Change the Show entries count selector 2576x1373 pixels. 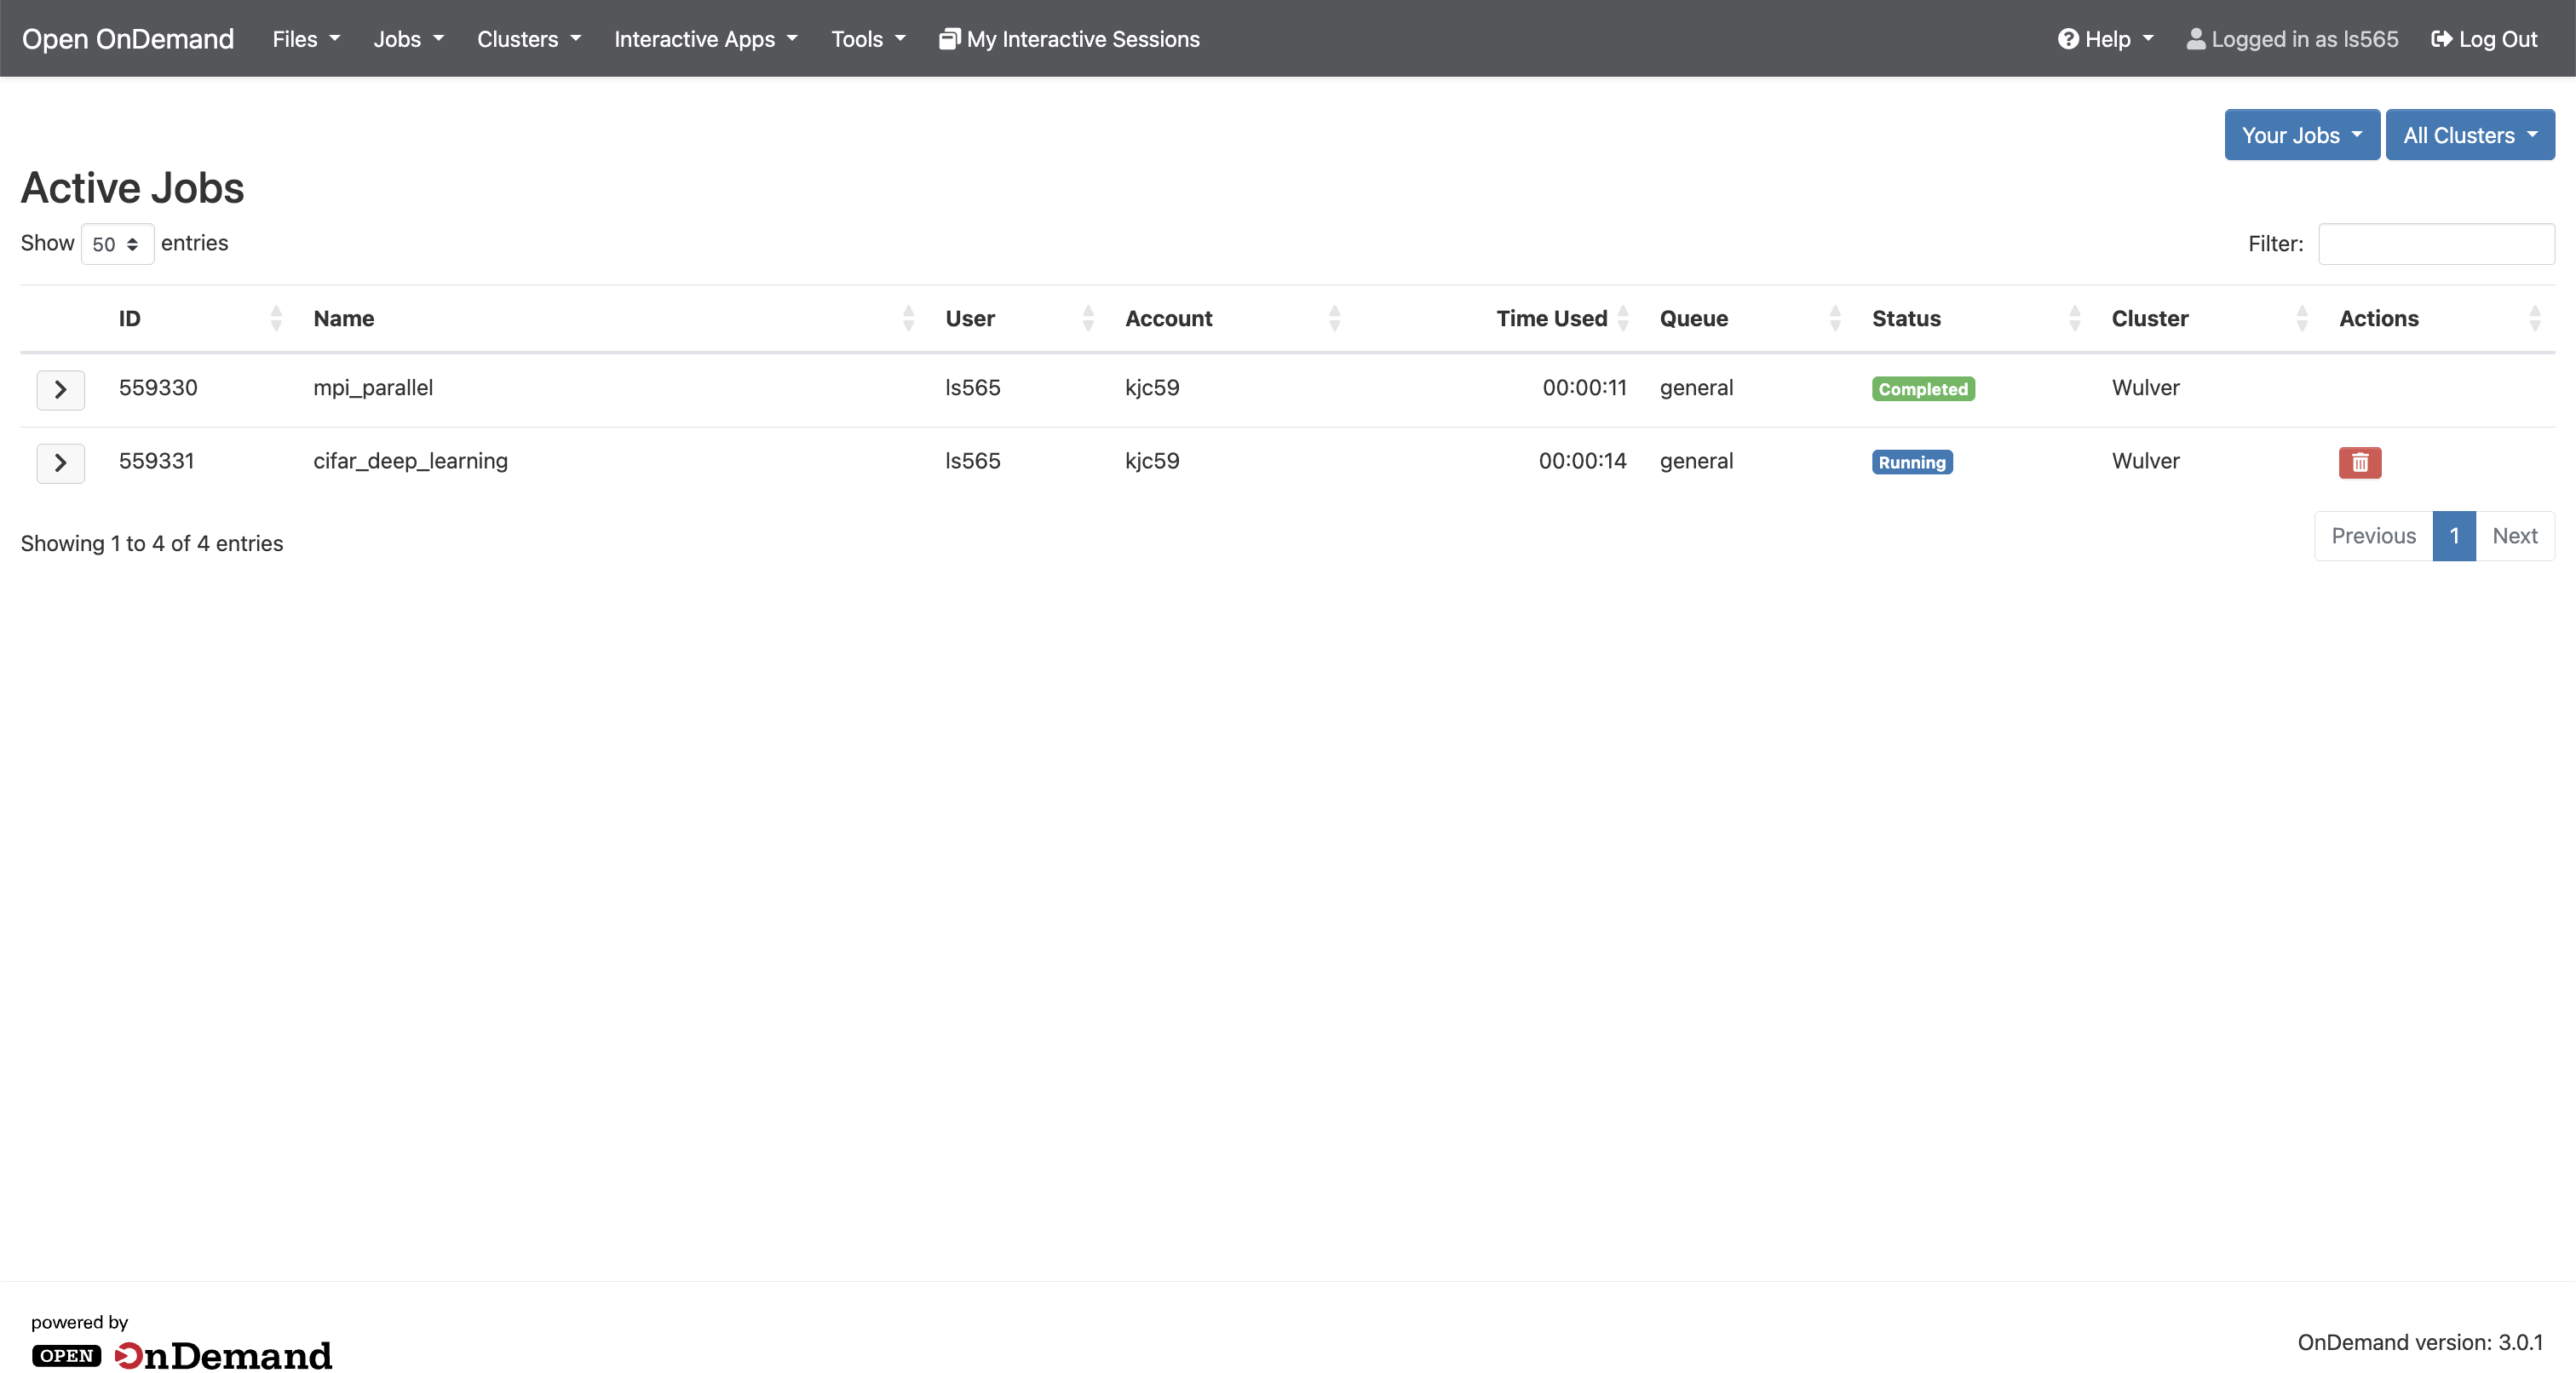(x=117, y=244)
